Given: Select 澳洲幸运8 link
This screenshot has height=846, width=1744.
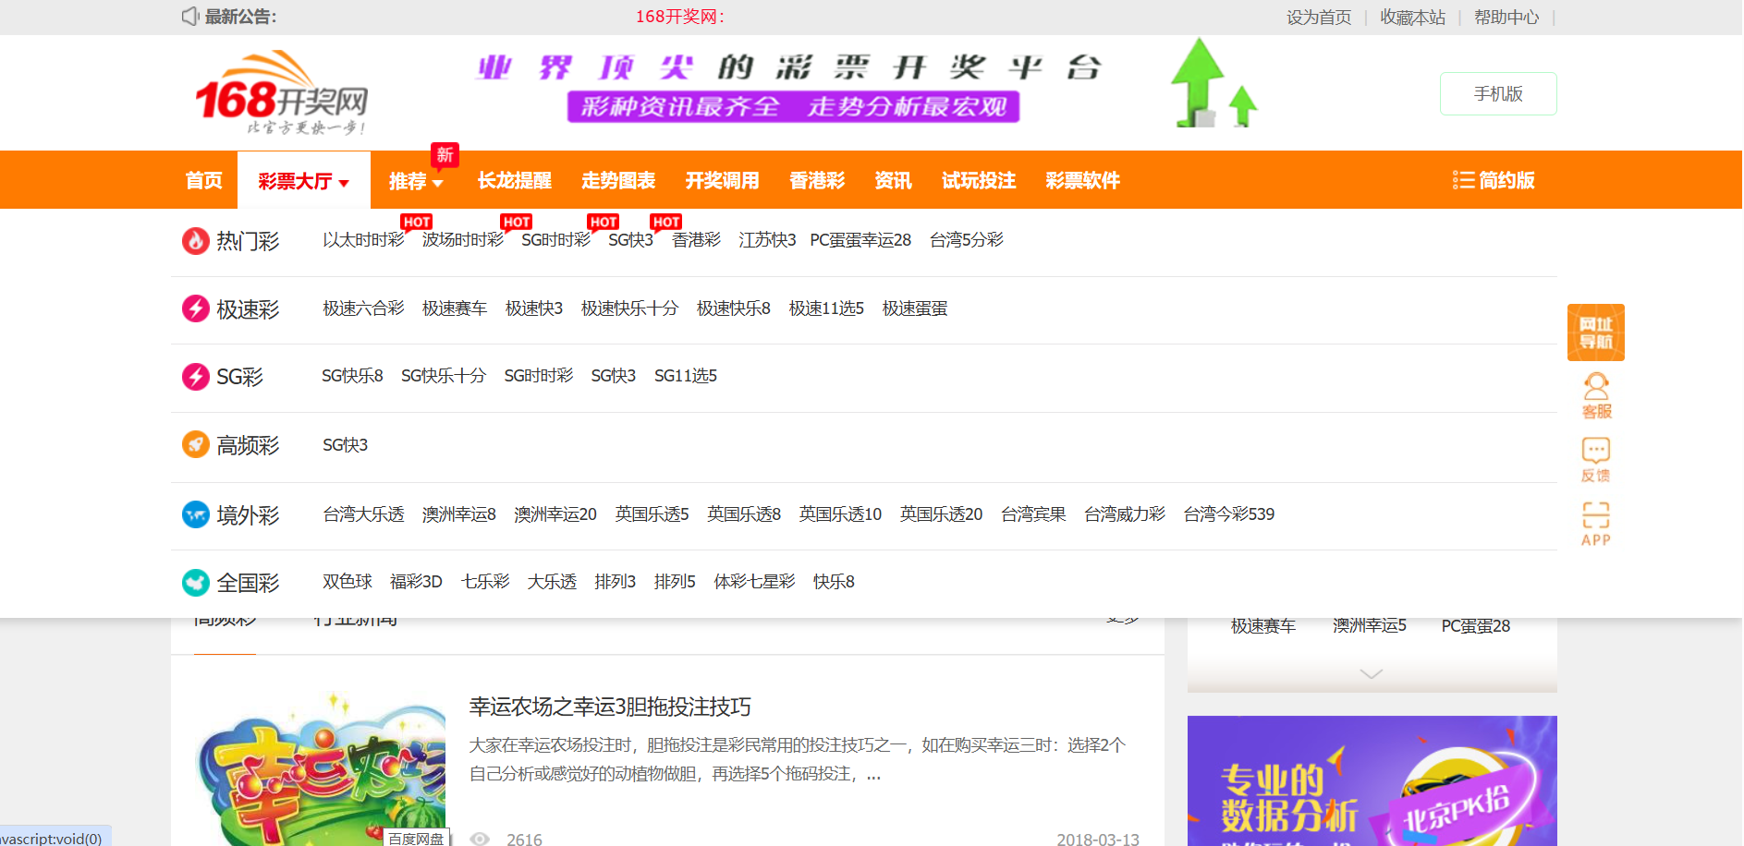Looking at the screenshot, I should 459,514.
